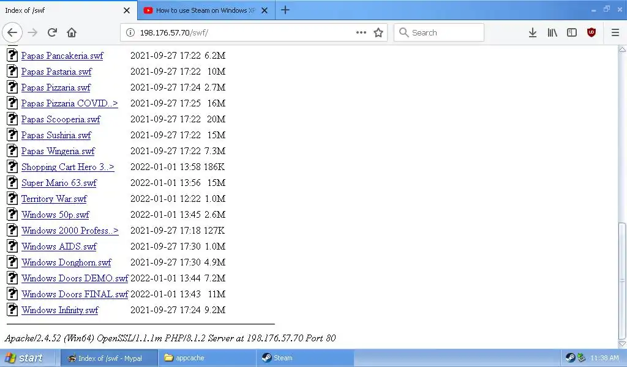This screenshot has width=627, height=367.
Task: Open the page actions three-dot menu
Action: 361,32
